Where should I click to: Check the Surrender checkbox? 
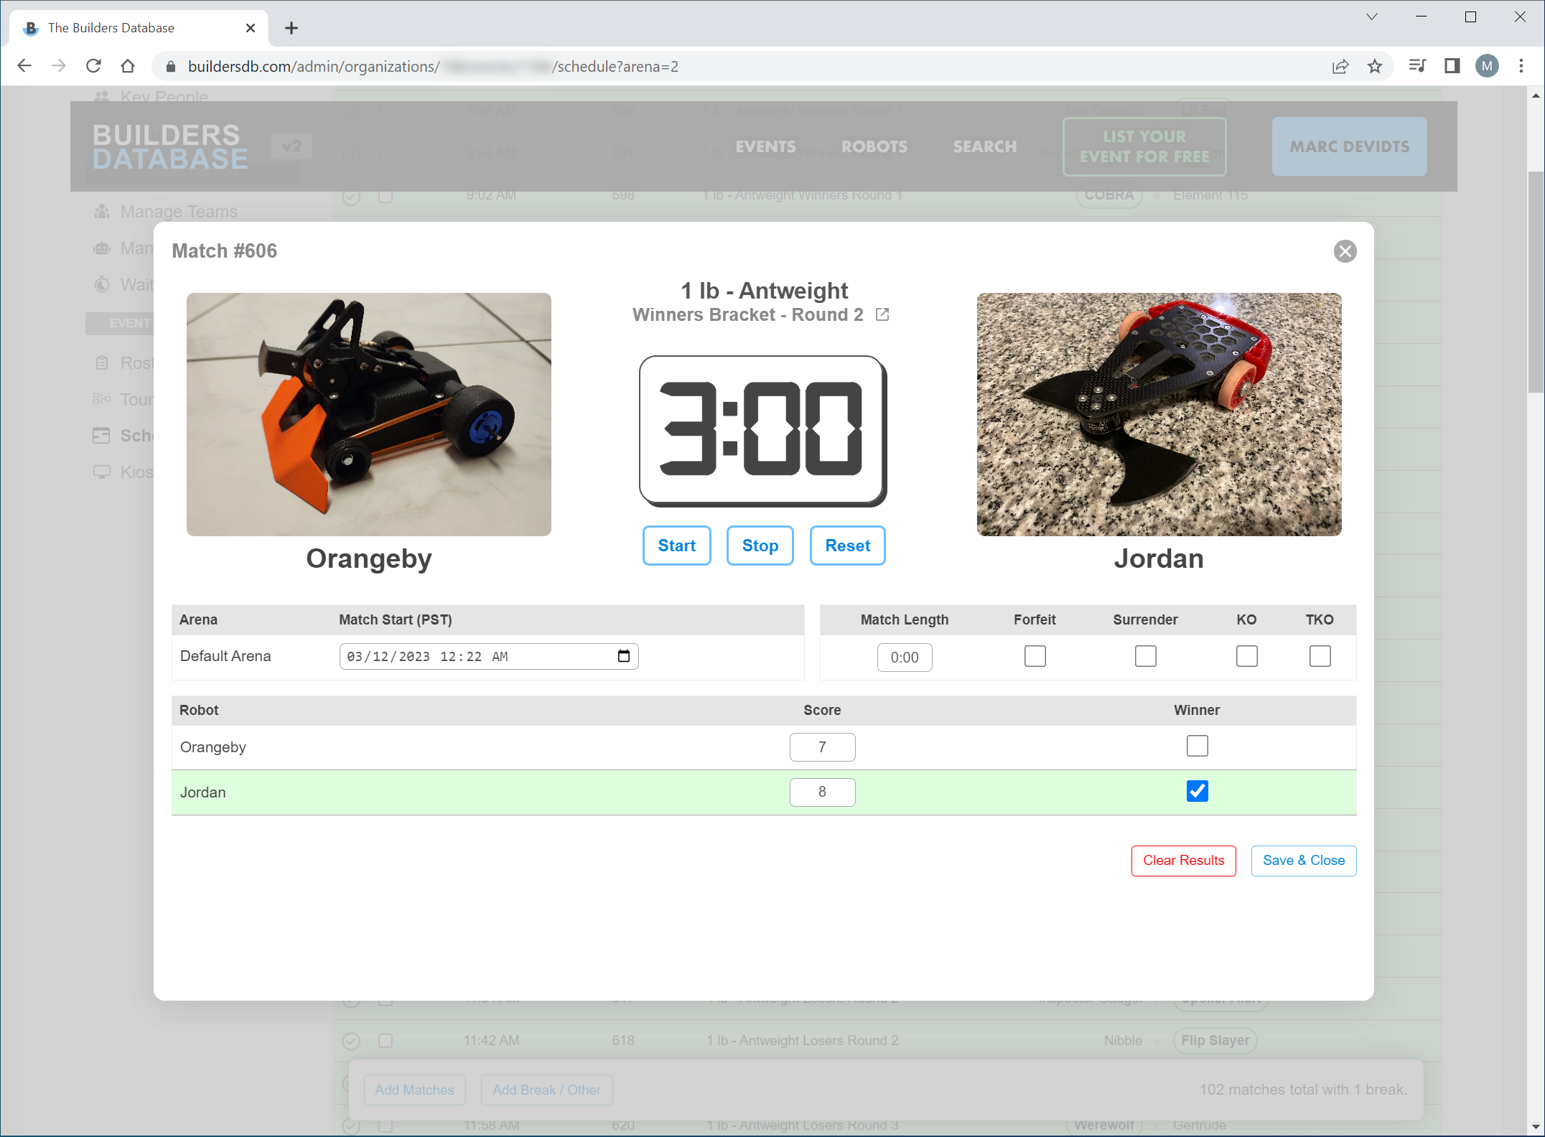[x=1145, y=656]
